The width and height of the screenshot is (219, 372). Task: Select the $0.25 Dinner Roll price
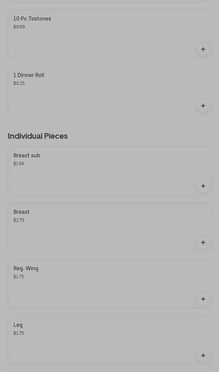pos(19,84)
